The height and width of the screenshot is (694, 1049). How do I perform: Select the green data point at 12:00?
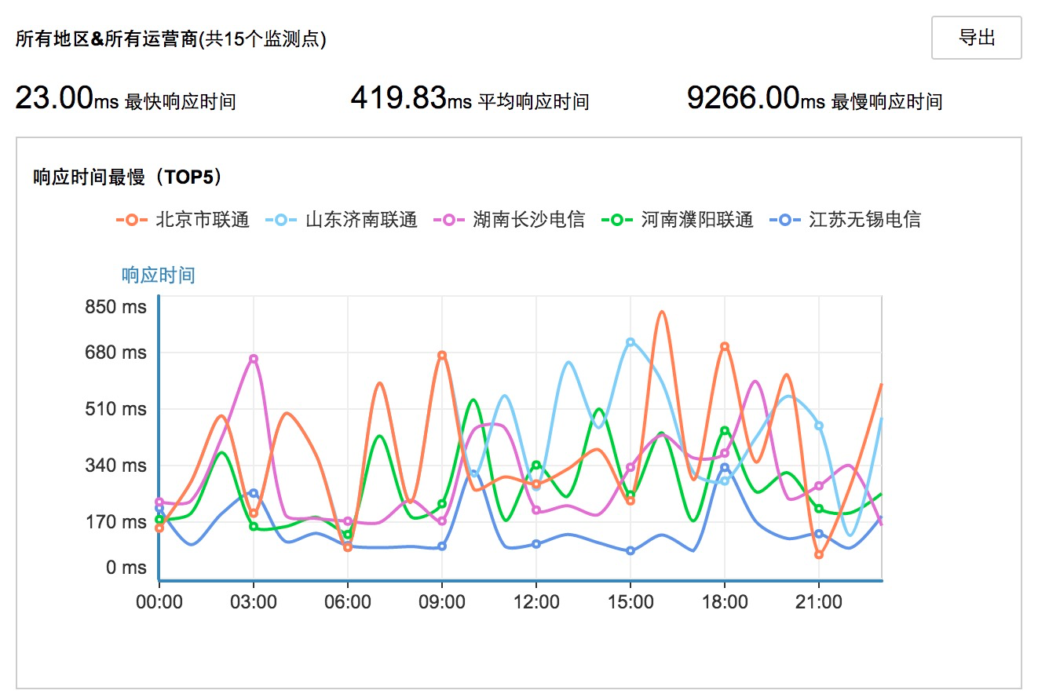tap(536, 466)
